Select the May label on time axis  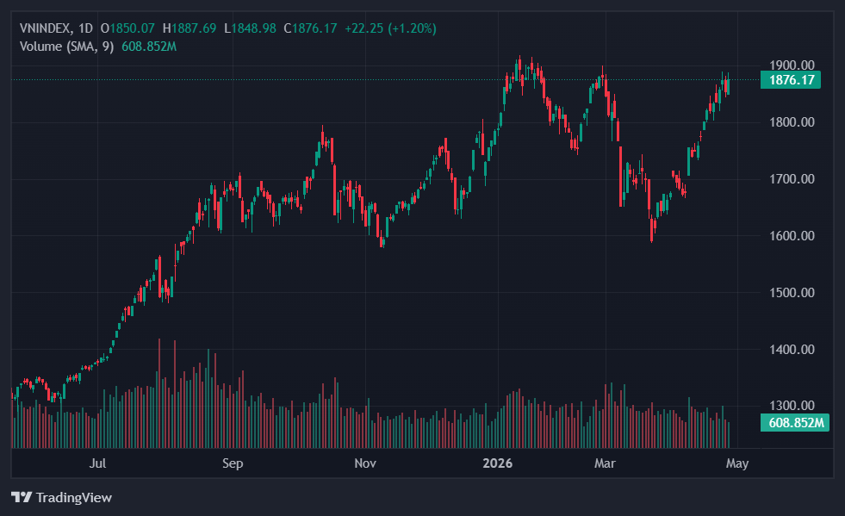coord(736,463)
